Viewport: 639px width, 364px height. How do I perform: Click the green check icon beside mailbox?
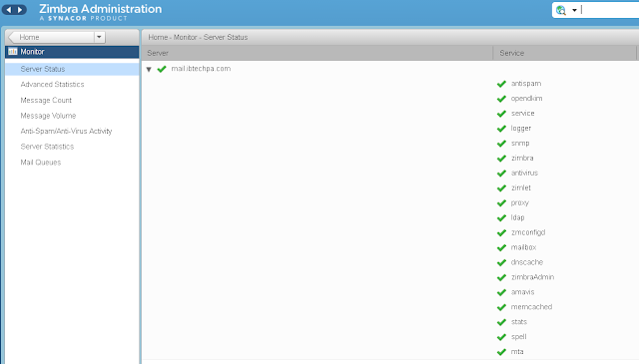click(501, 248)
